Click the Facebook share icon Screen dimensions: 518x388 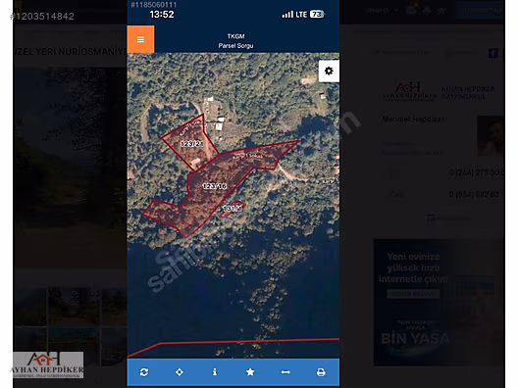click(x=492, y=53)
